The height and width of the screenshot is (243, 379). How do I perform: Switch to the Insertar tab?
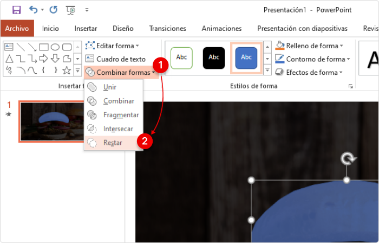pyautogui.click(x=86, y=28)
